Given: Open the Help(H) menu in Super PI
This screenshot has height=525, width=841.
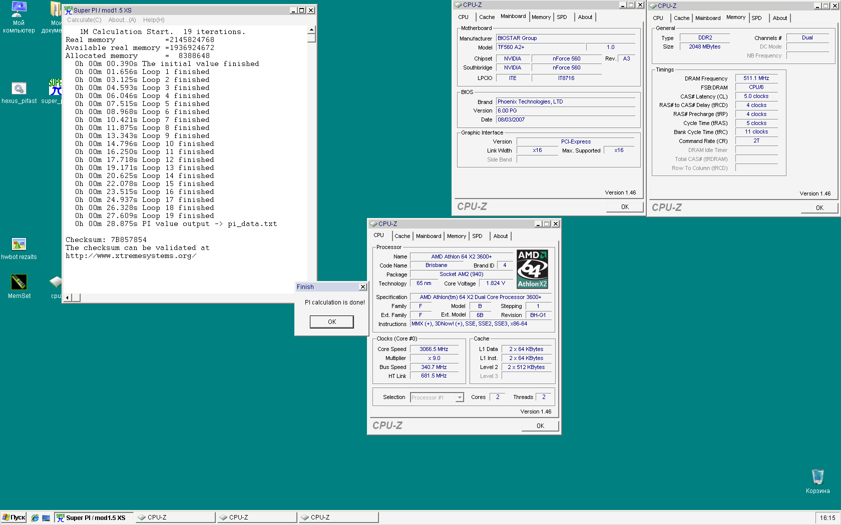Looking at the screenshot, I should pos(154,20).
